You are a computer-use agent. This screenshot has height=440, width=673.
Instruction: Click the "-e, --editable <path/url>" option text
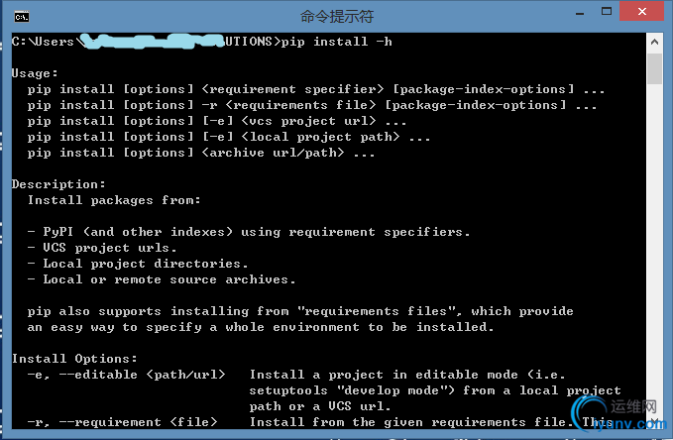click(126, 375)
